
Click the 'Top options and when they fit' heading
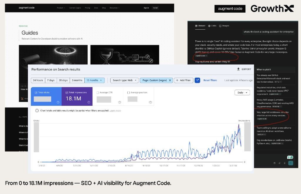[213, 62]
